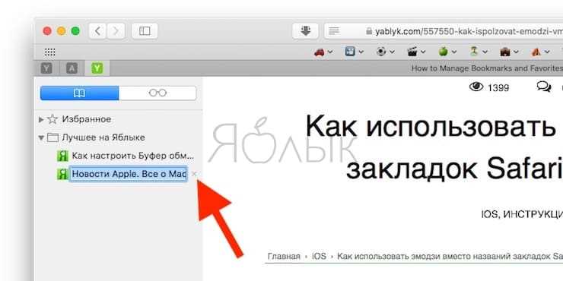563x281 pixels.
Task: Toggle the sidebar using the toolbar sidebar button
Action: click(145, 31)
